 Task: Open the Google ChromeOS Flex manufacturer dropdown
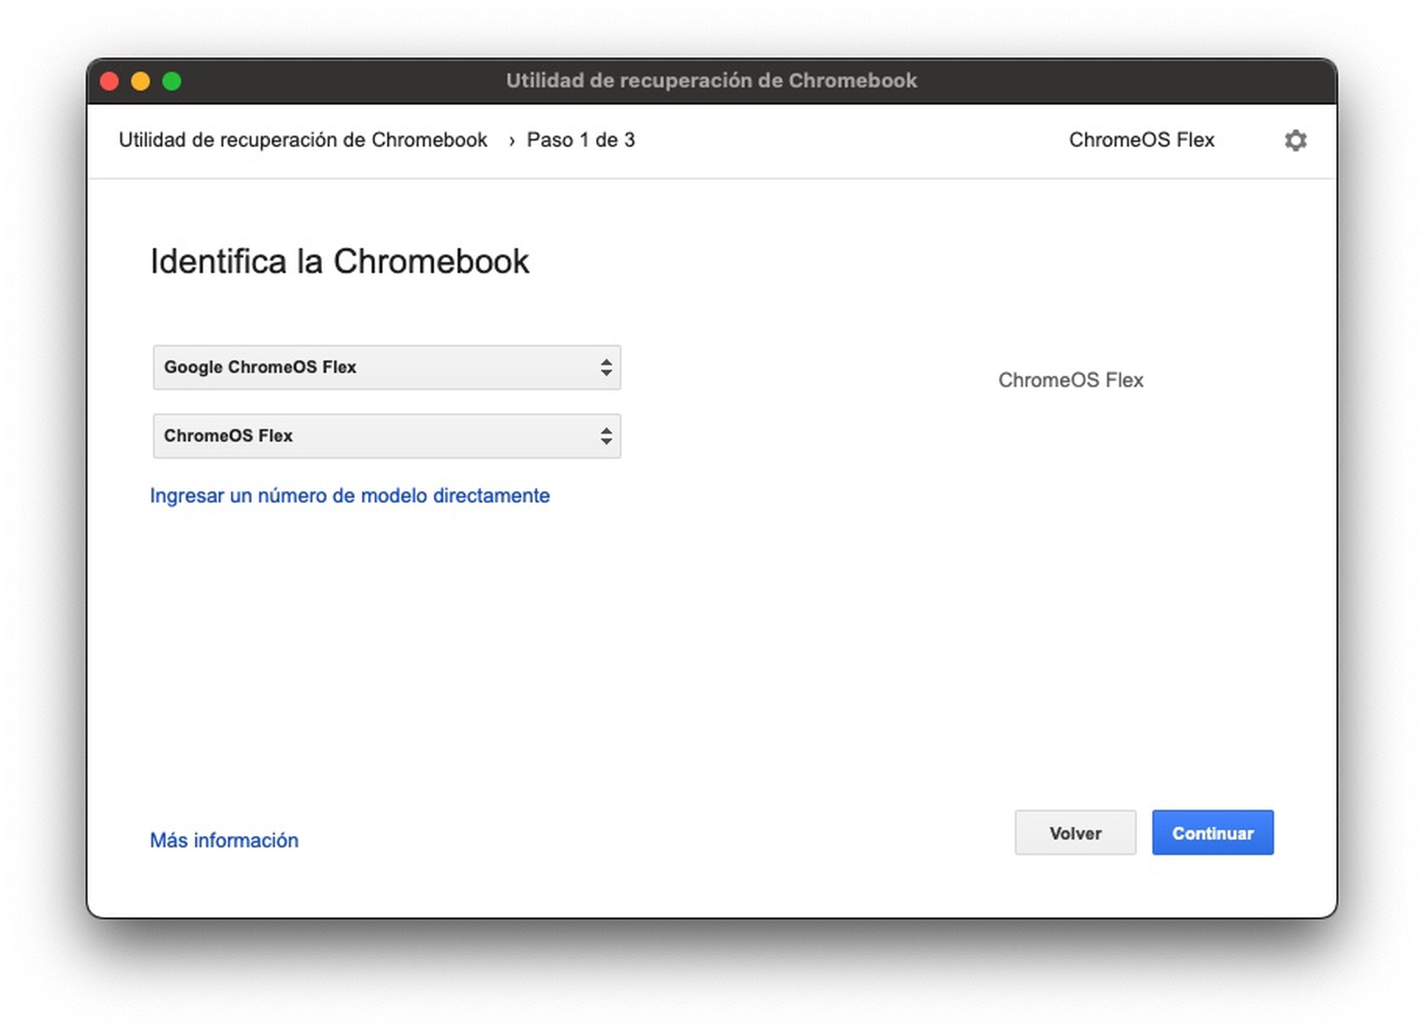[387, 367]
